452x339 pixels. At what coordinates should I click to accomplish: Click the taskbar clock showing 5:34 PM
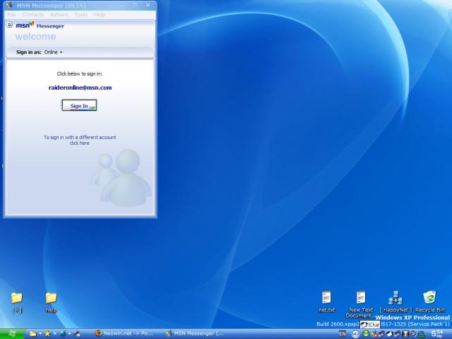click(x=436, y=334)
